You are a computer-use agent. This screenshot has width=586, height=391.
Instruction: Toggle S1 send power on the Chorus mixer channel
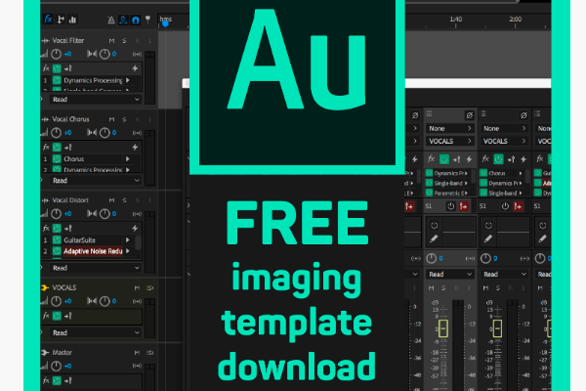505,206
